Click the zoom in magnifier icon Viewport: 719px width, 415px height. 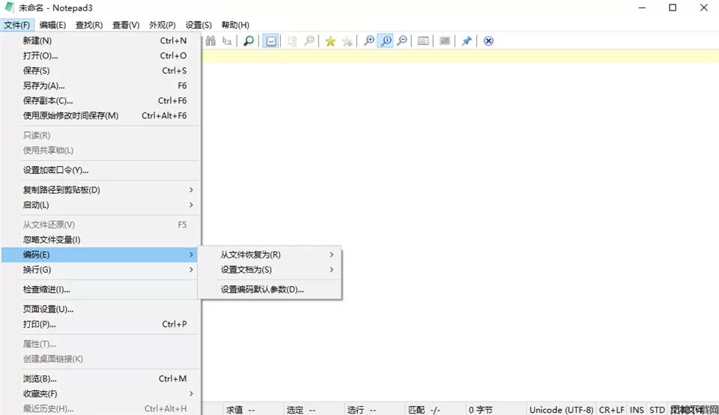[368, 41]
